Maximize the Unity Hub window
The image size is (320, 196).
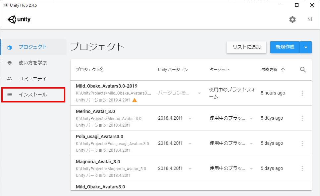[x=297, y=5]
